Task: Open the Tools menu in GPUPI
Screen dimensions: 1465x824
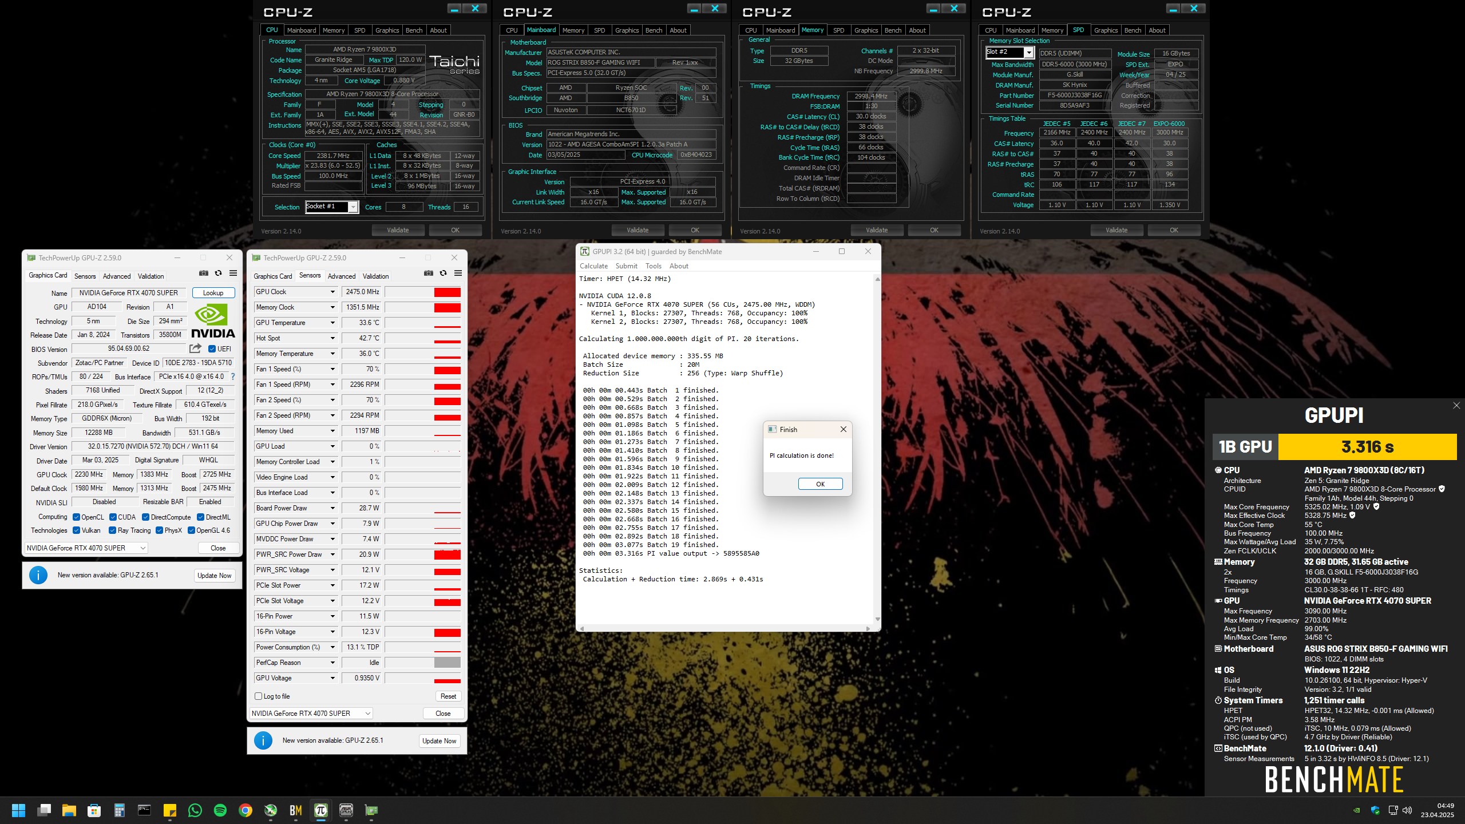Action: click(x=653, y=266)
